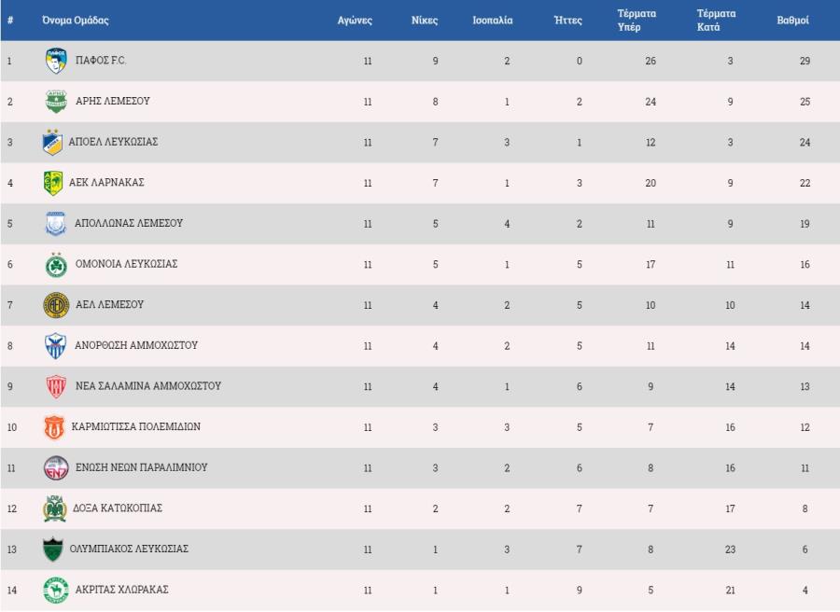Click the ΝΕΑ ΣΑΛΑΜΙΝΑ red striped crest
This screenshot has width=840, height=612.
tap(56, 386)
